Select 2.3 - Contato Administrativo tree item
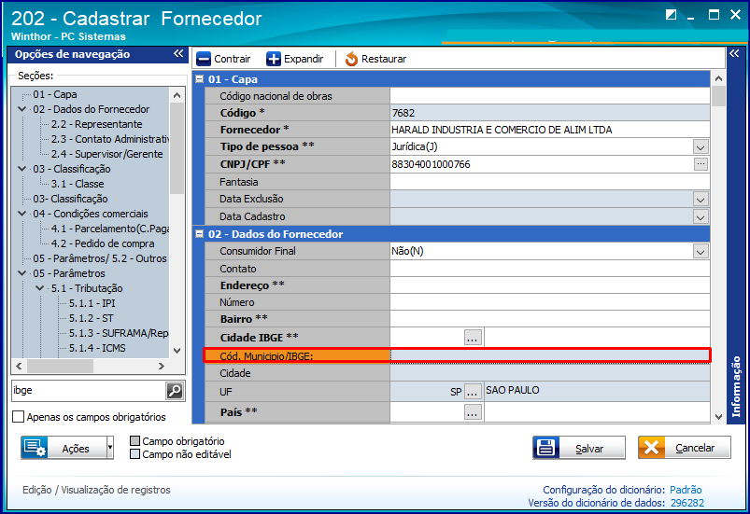The height and width of the screenshot is (514, 750). tap(110, 139)
